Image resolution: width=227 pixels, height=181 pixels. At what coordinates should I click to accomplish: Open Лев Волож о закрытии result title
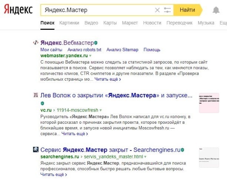[116, 96]
